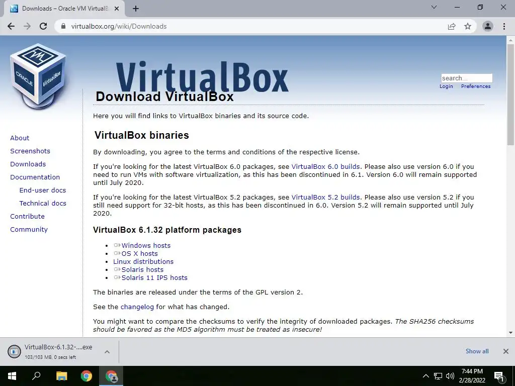Open the Chrome three-dot menu

point(504,26)
